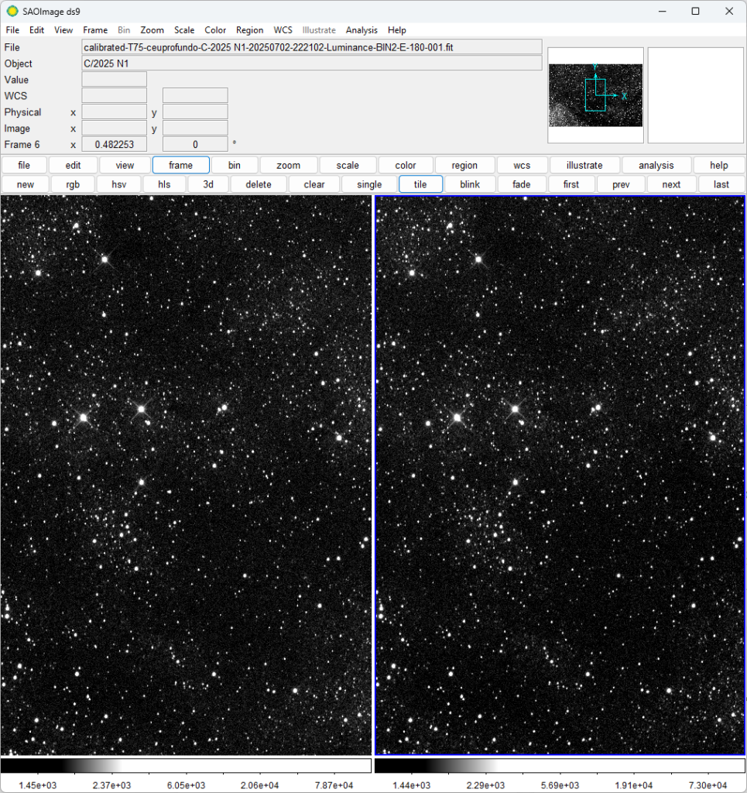Click the left frame colorbar gradient

tap(186, 765)
